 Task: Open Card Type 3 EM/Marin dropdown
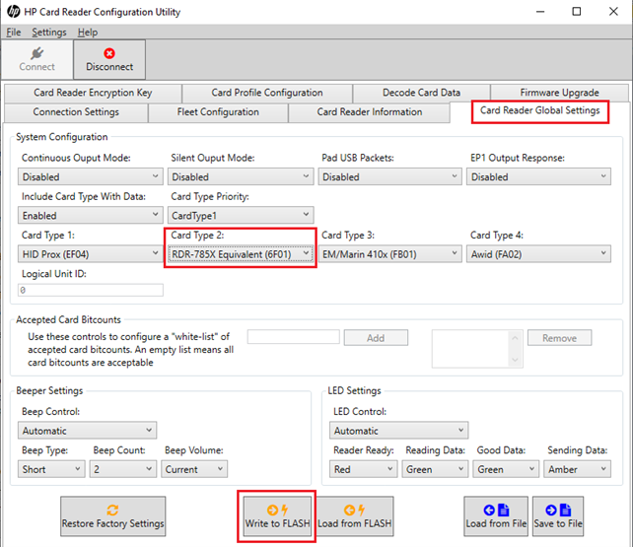[x=390, y=254]
